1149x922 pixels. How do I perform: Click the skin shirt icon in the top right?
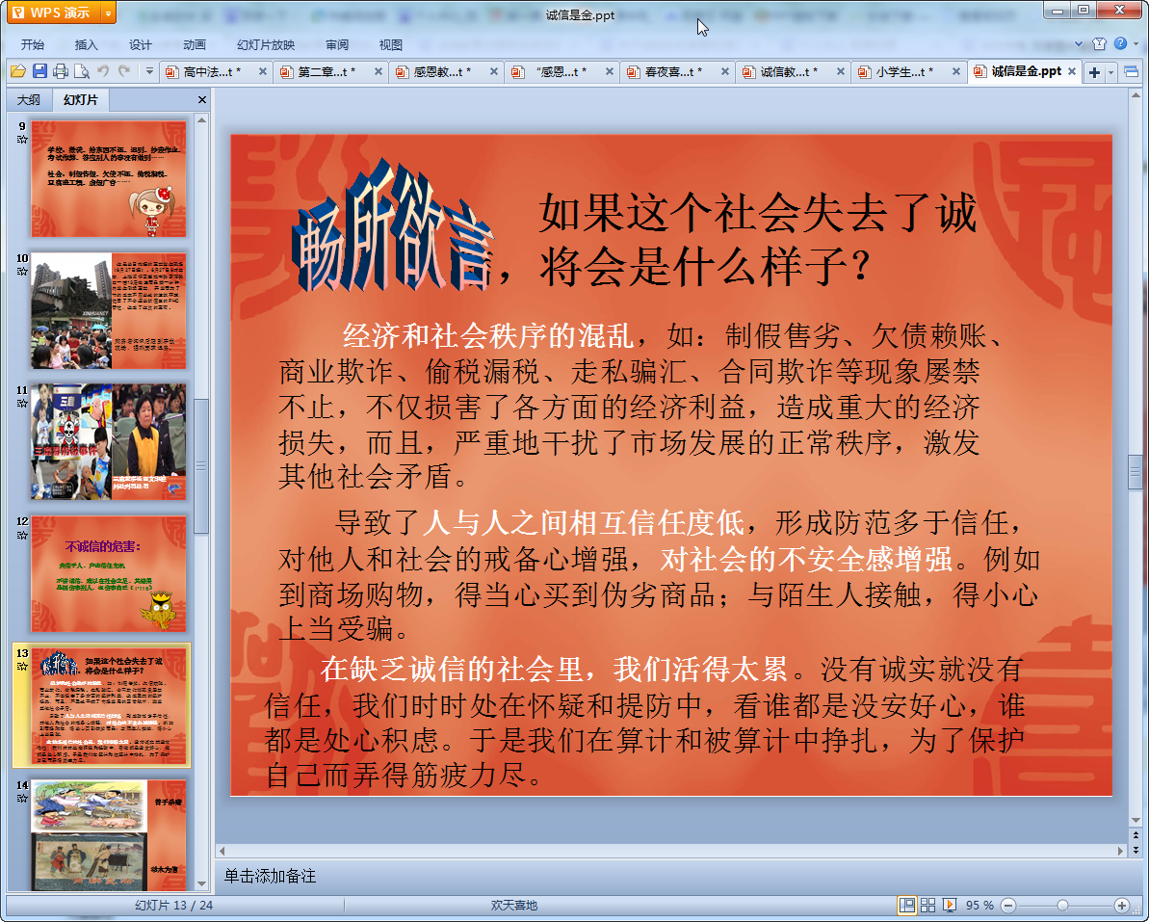pyautogui.click(x=1099, y=44)
